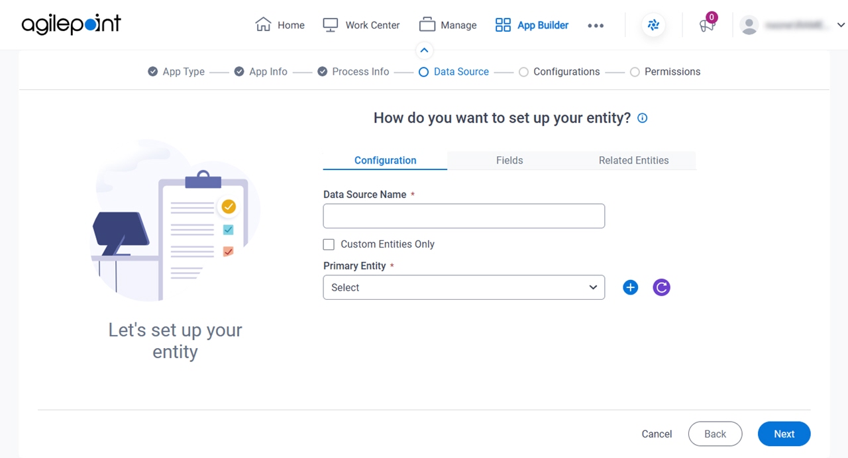The height and width of the screenshot is (458, 848).
Task: Click the Data Source Name input field
Action: [x=464, y=216]
